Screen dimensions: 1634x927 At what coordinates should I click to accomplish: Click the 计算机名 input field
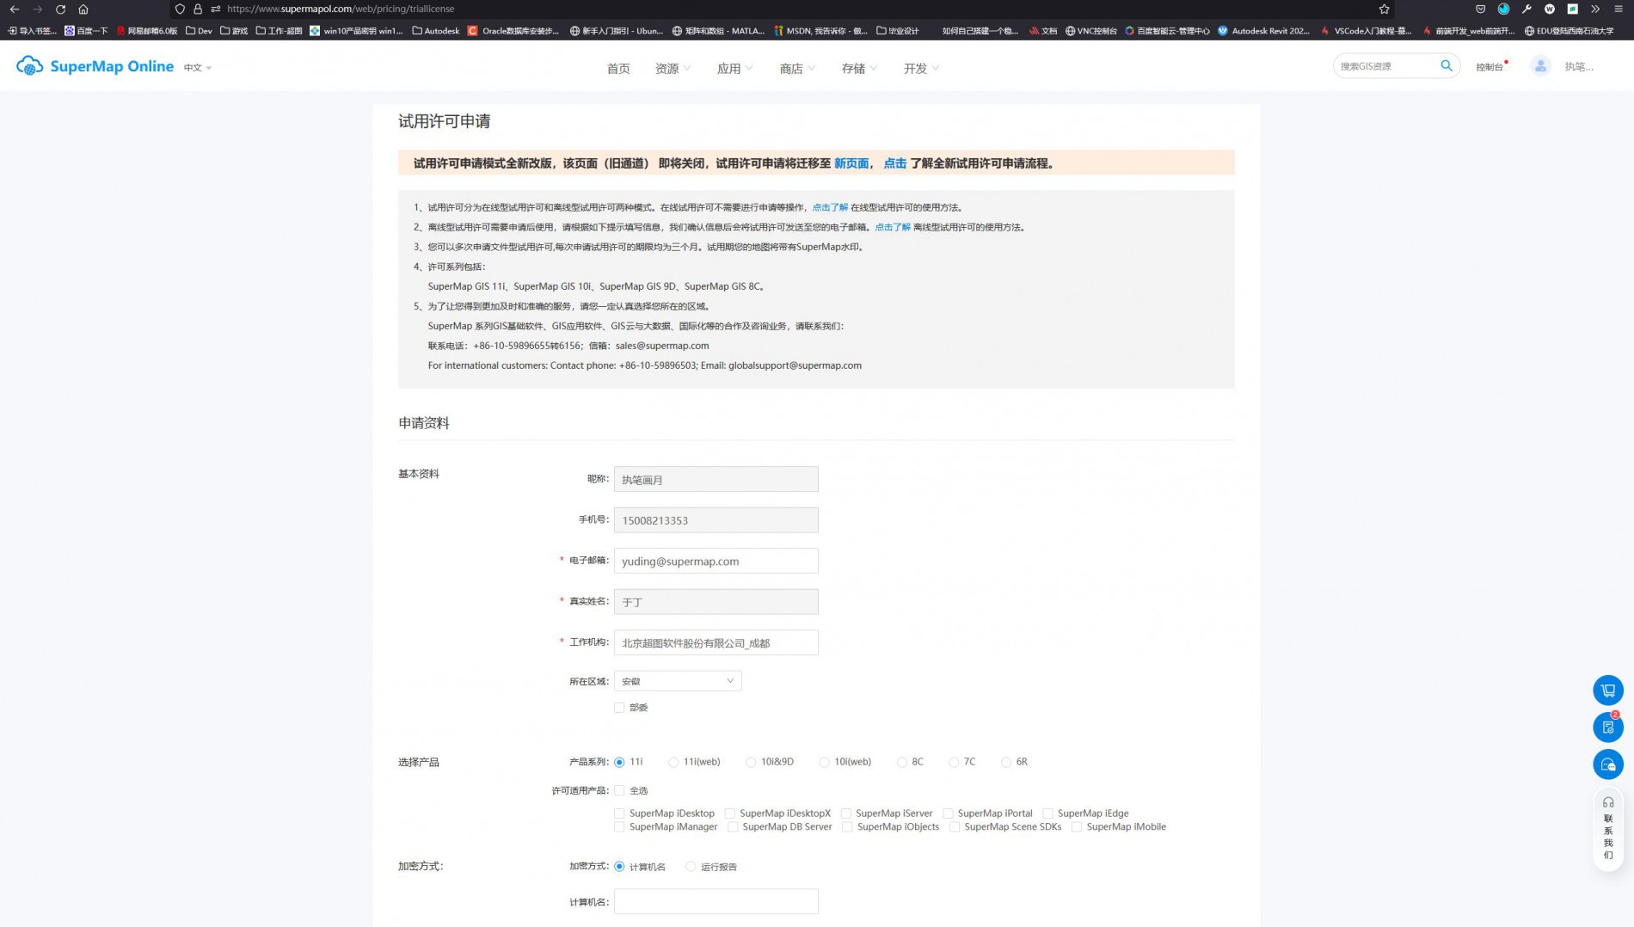pyautogui.click(x=716, y=901)
